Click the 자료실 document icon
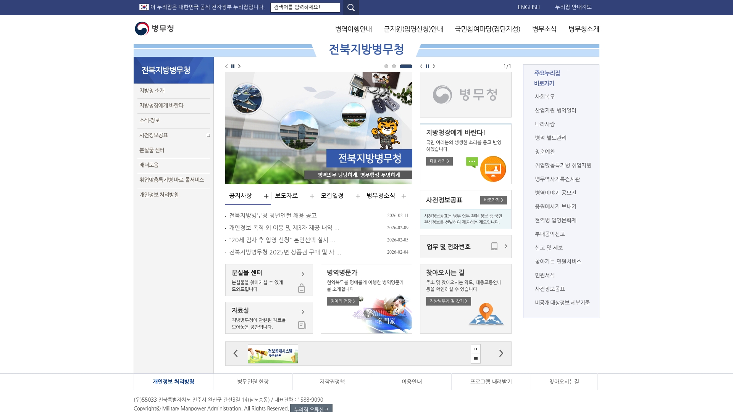The width and height of the screenshot is (733, 412). (301, 325)
